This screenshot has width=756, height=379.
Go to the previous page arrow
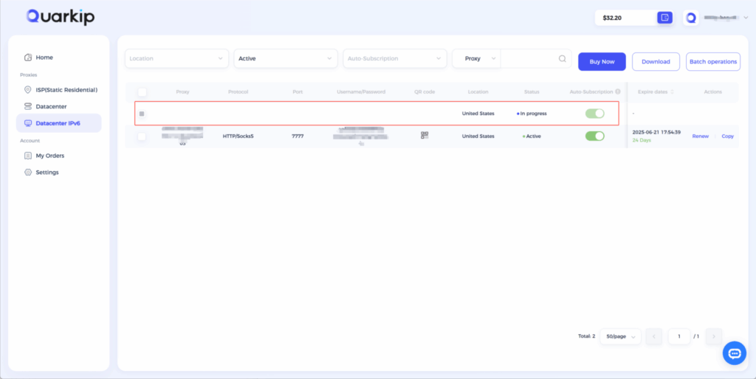coord(654,337)
